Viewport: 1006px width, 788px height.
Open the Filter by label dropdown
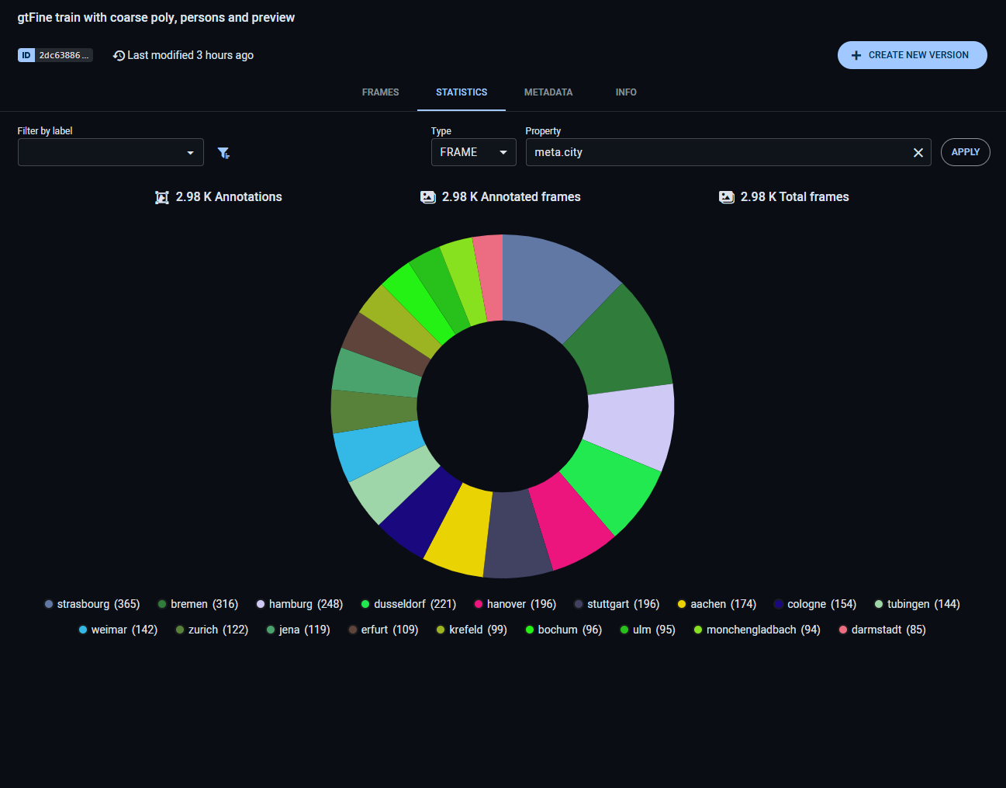pos(110,152)
